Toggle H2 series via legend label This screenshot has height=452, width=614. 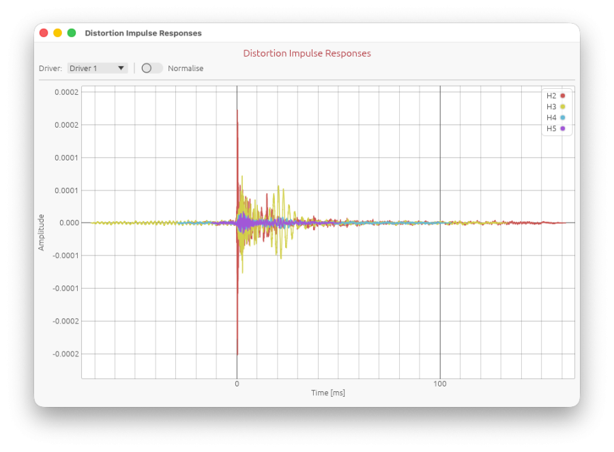[551, 96]
